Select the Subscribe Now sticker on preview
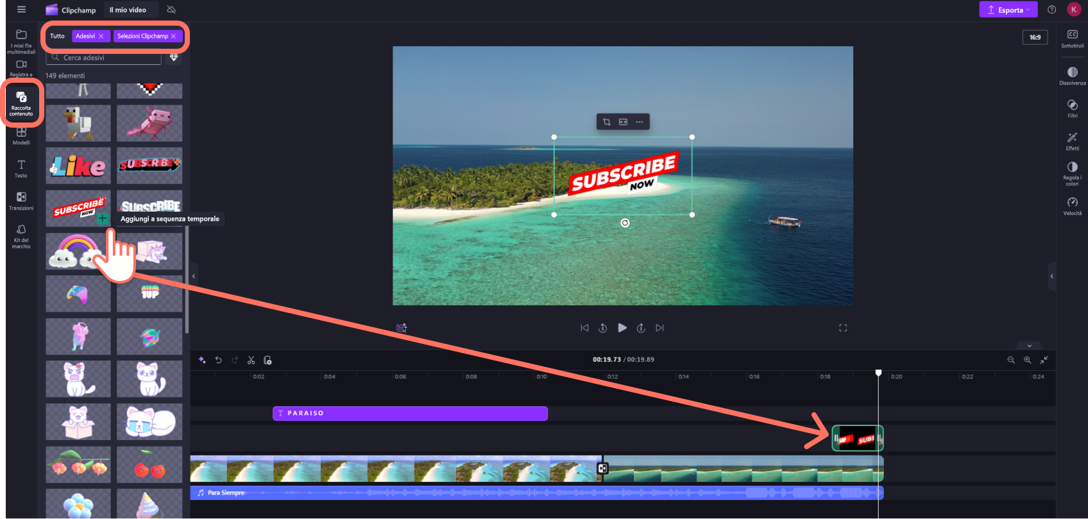This screenshot has width=1088, height=519. (623, 175)
